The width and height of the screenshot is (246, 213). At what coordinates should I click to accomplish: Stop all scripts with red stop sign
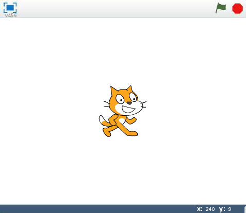point(237,8)
